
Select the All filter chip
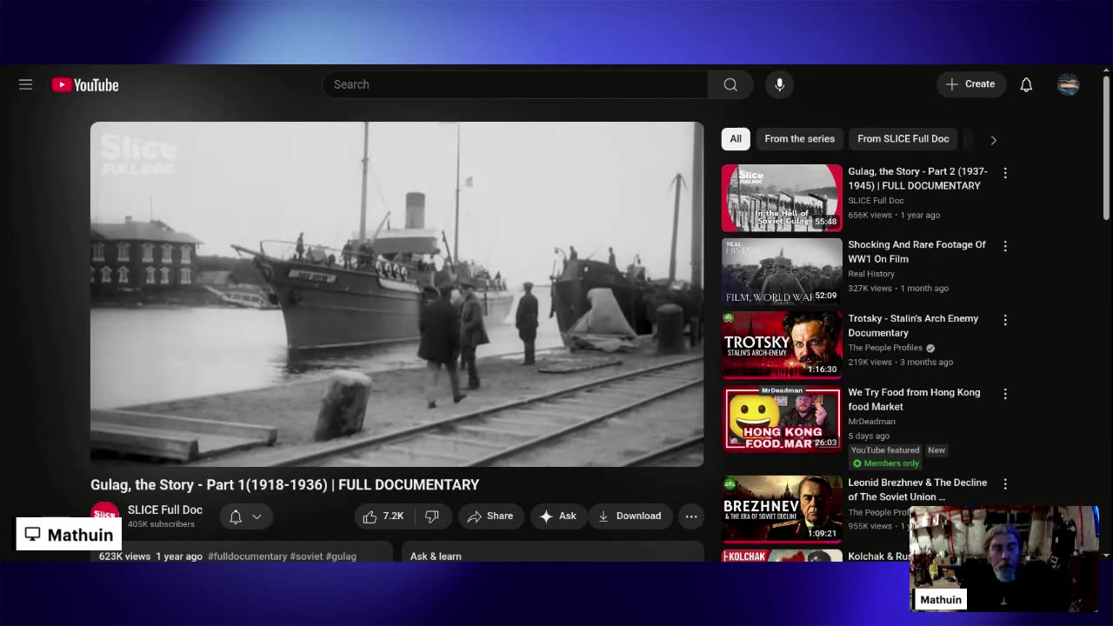point(736,139)
